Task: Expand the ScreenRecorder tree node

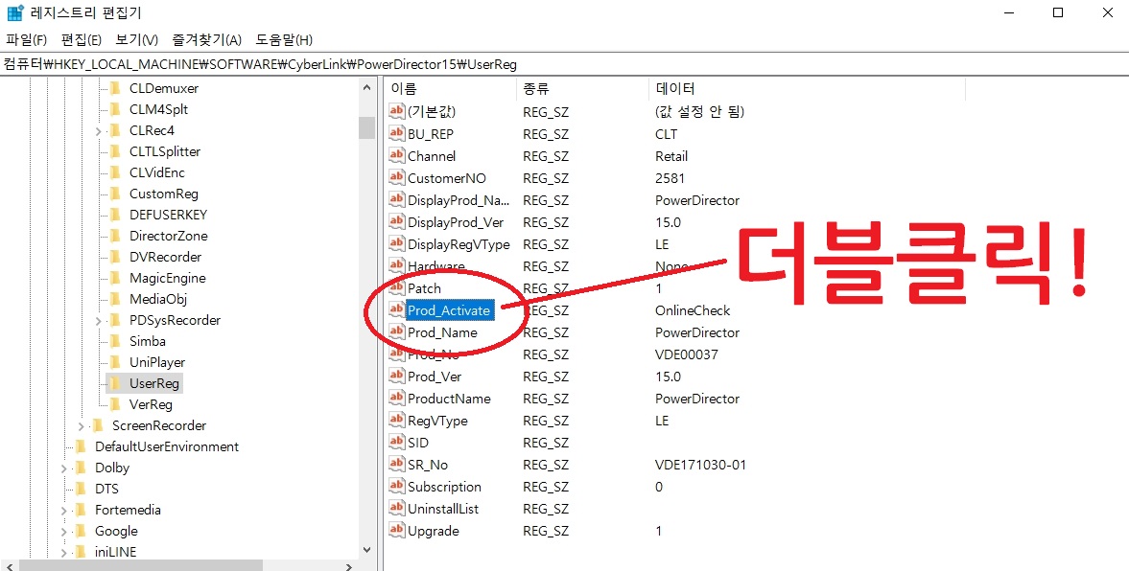Action: (81, 425)
